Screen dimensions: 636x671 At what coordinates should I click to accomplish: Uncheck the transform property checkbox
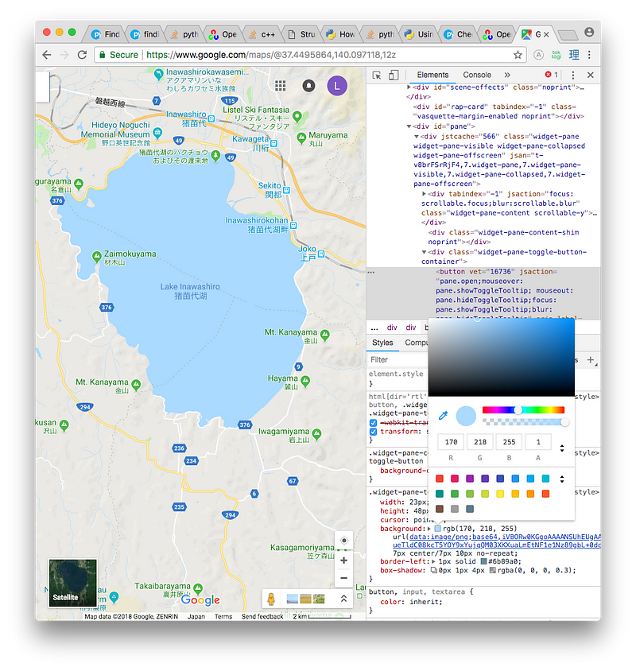pos(373,432)
